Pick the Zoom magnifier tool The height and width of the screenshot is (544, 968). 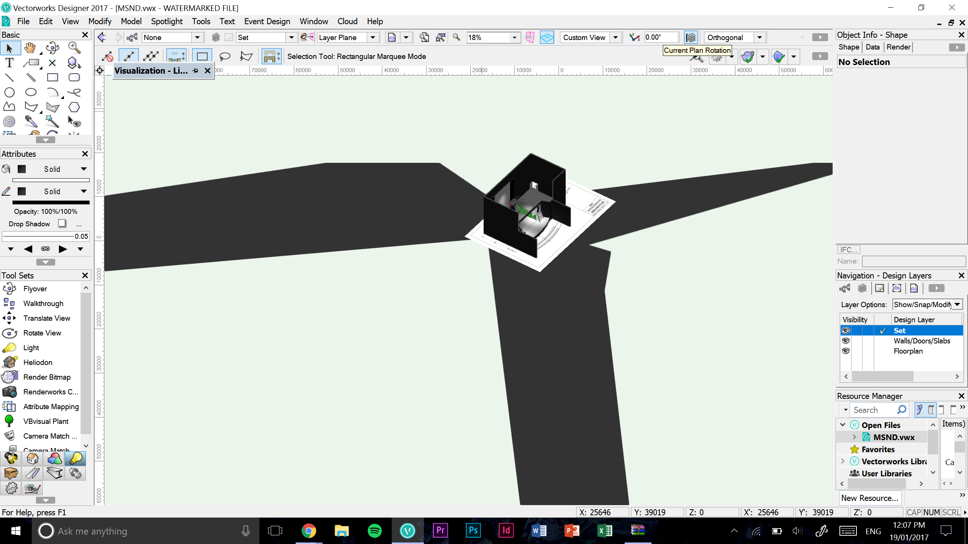tap(74, 48)
